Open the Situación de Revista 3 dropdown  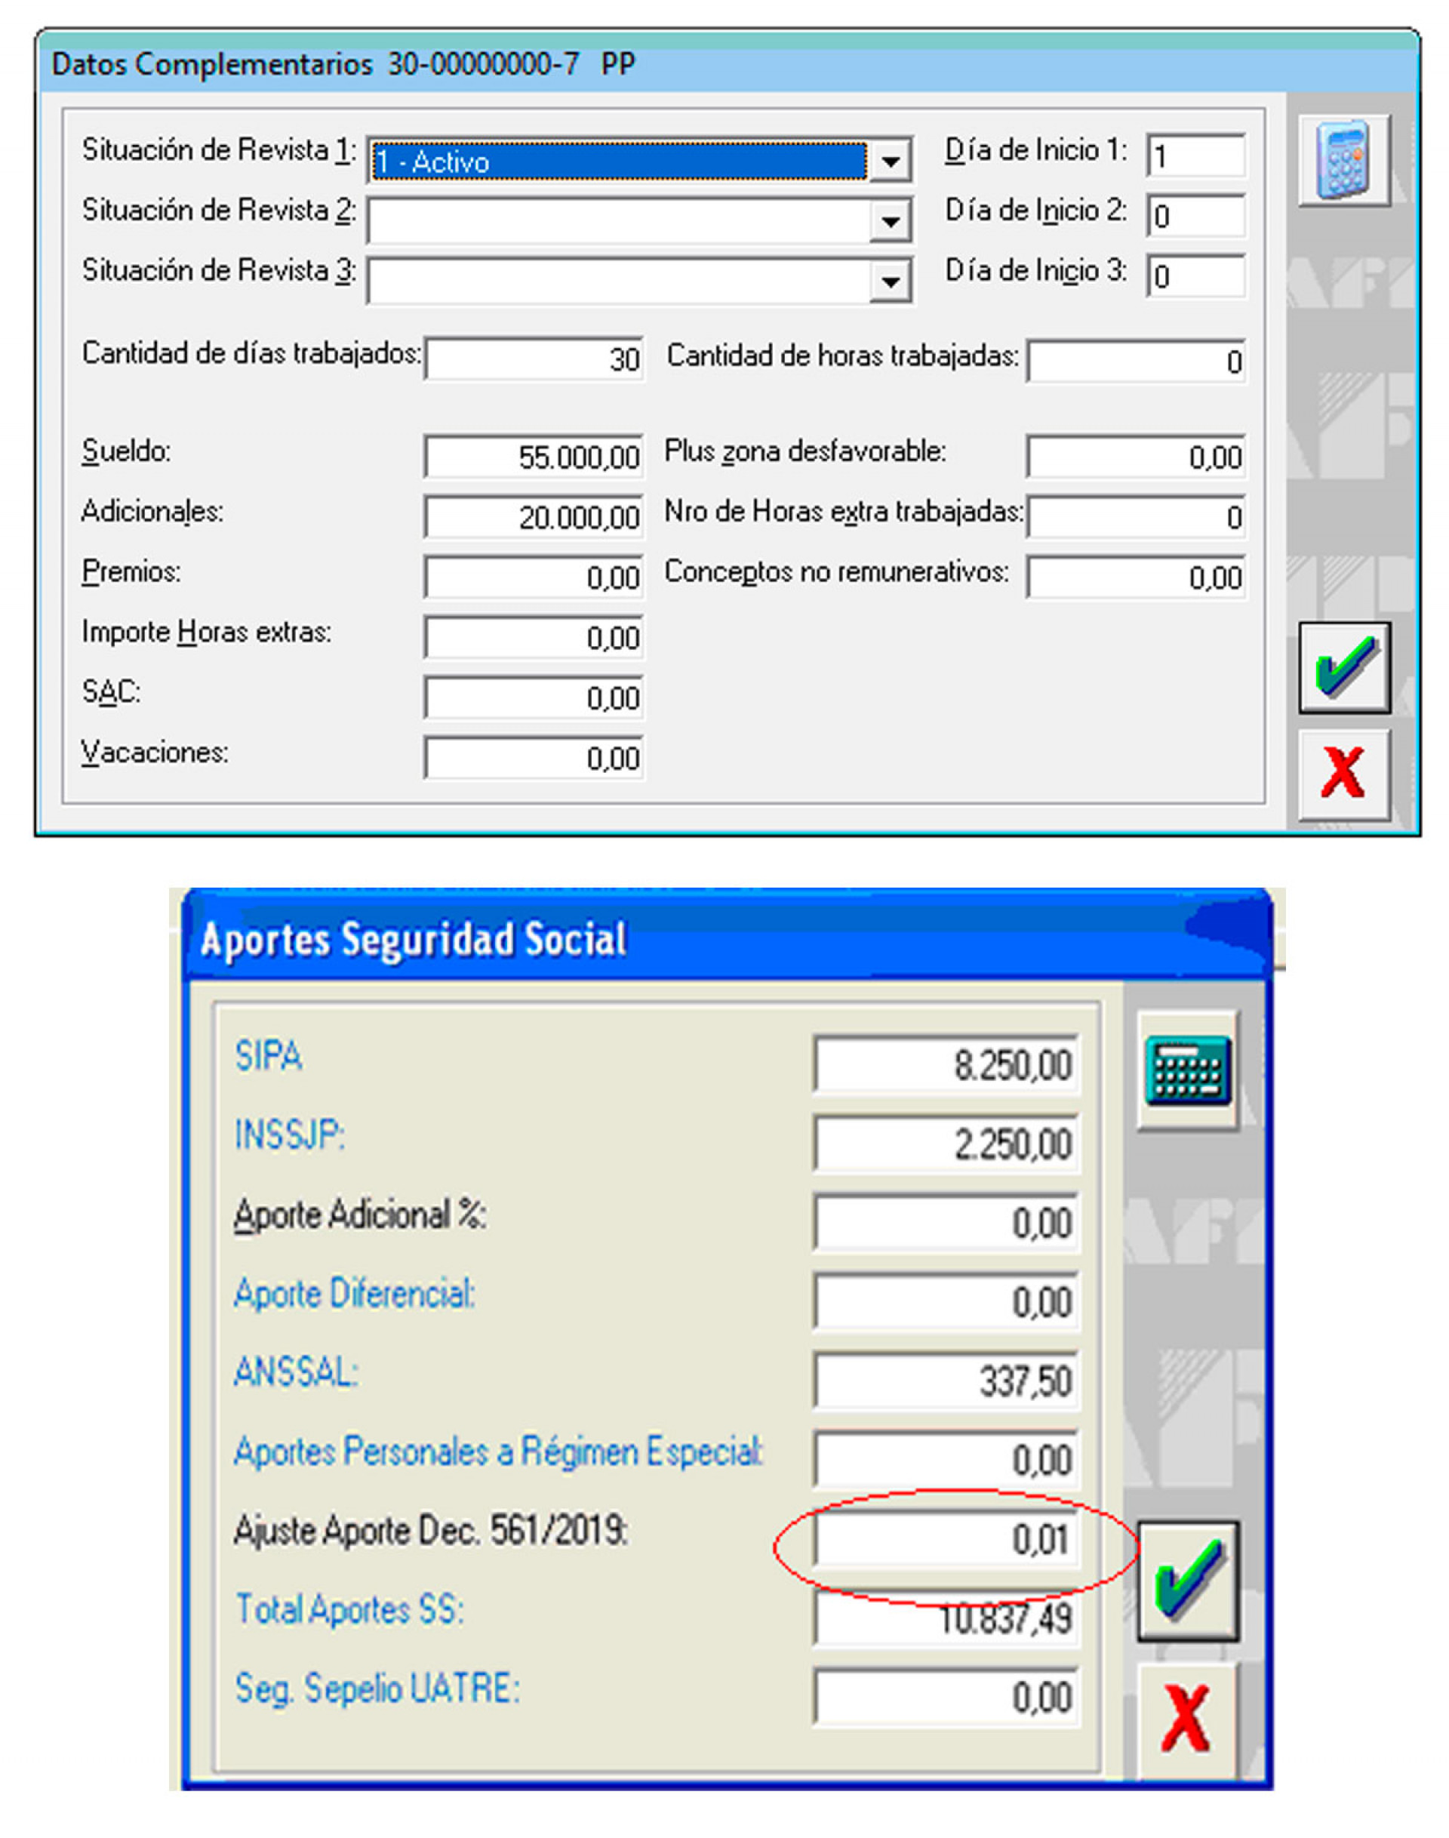click(890, 281)
